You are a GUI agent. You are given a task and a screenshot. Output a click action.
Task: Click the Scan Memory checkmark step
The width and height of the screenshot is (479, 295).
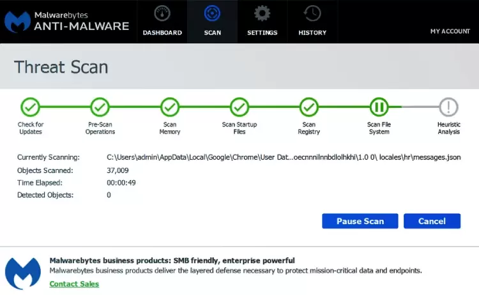(170, 107)
